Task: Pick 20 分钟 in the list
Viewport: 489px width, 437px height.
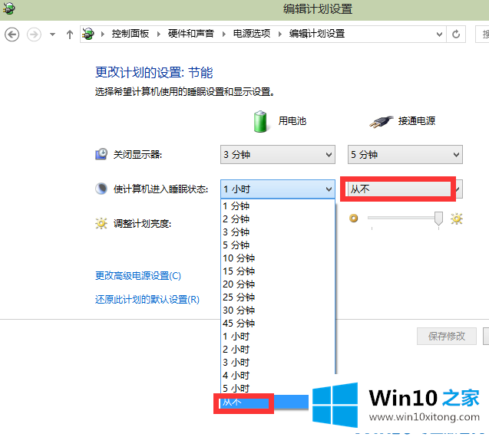Action: 278,284
